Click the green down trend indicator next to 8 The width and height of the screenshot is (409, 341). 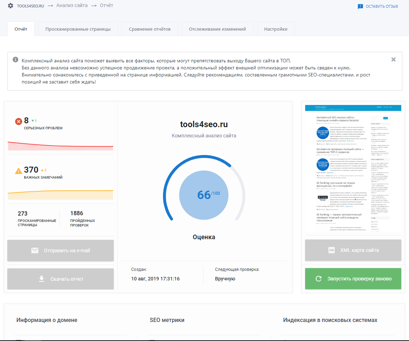[34, 120]
